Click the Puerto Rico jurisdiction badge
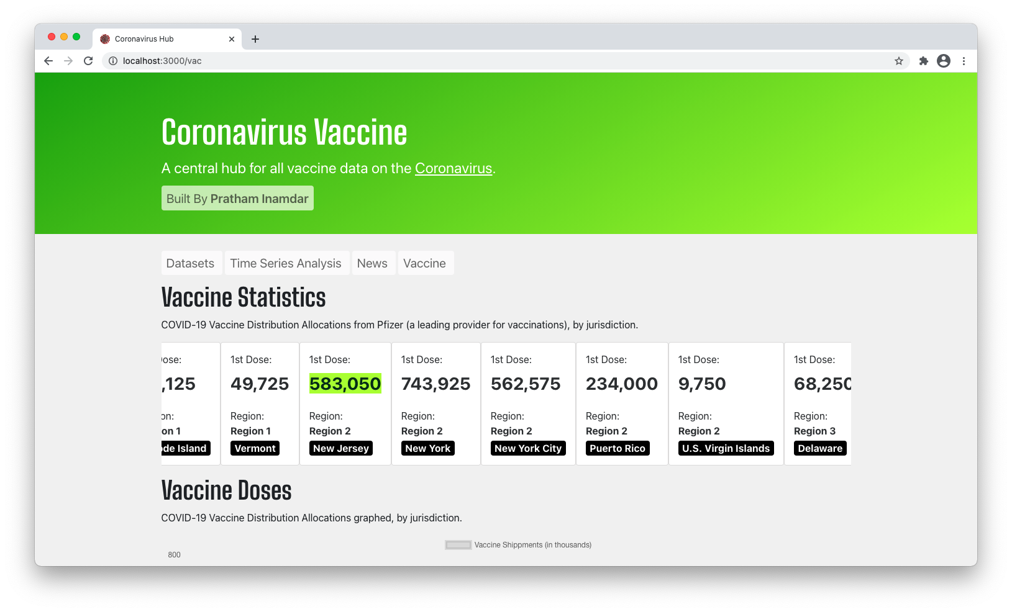 [x=618, y=448]
